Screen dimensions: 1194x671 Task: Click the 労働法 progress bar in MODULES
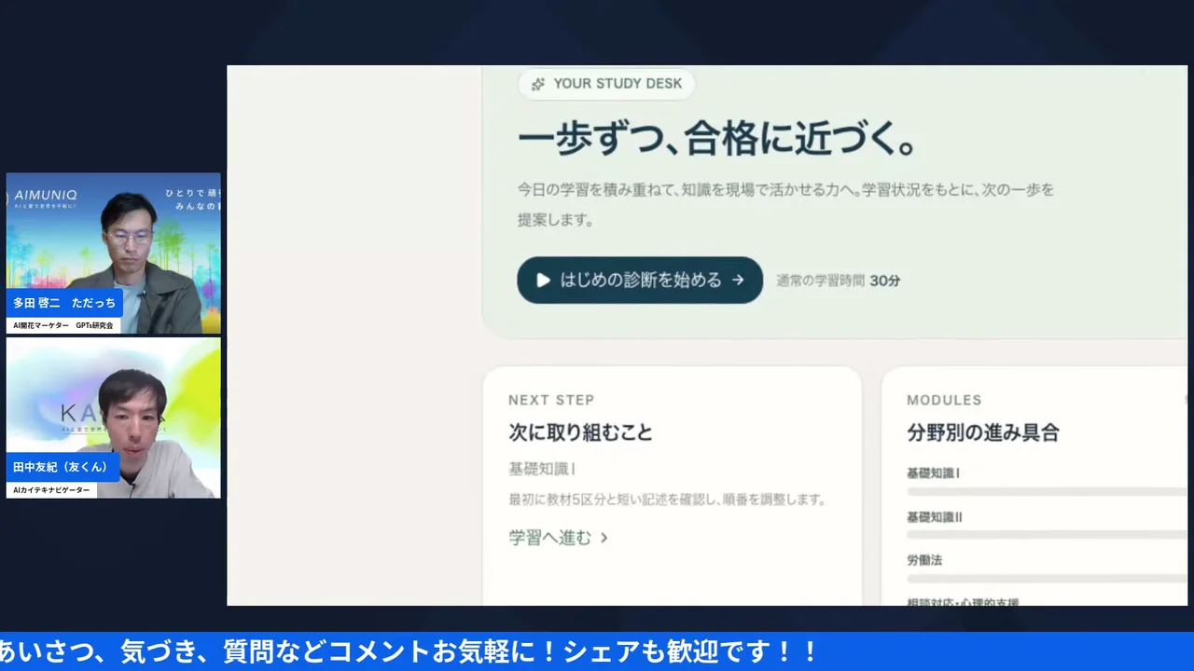click(1047, 579)
